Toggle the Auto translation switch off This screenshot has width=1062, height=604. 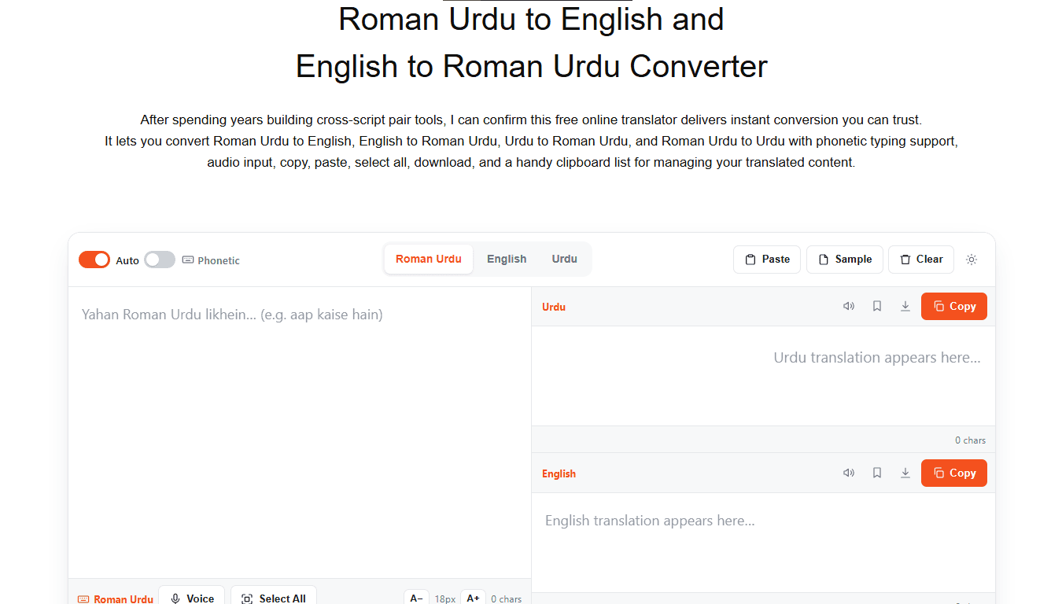click(94, 260)
